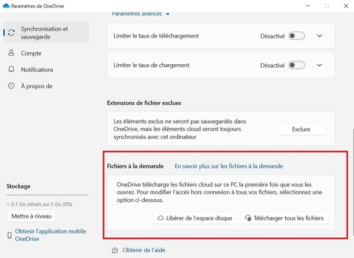Click Télécharger tous les fichiers button
This screenshot has height=258, width=354.
[284, 218]
